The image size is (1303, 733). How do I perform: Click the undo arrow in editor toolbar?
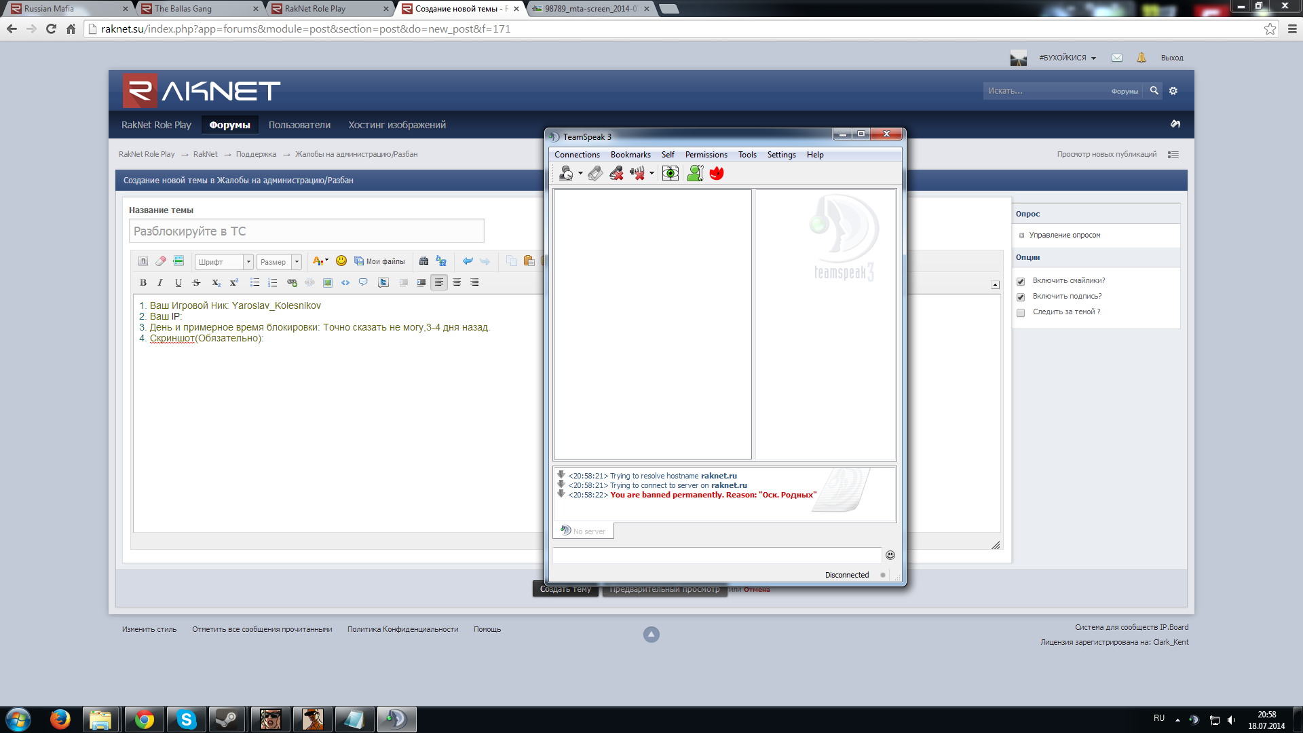[x=468, y=261]
